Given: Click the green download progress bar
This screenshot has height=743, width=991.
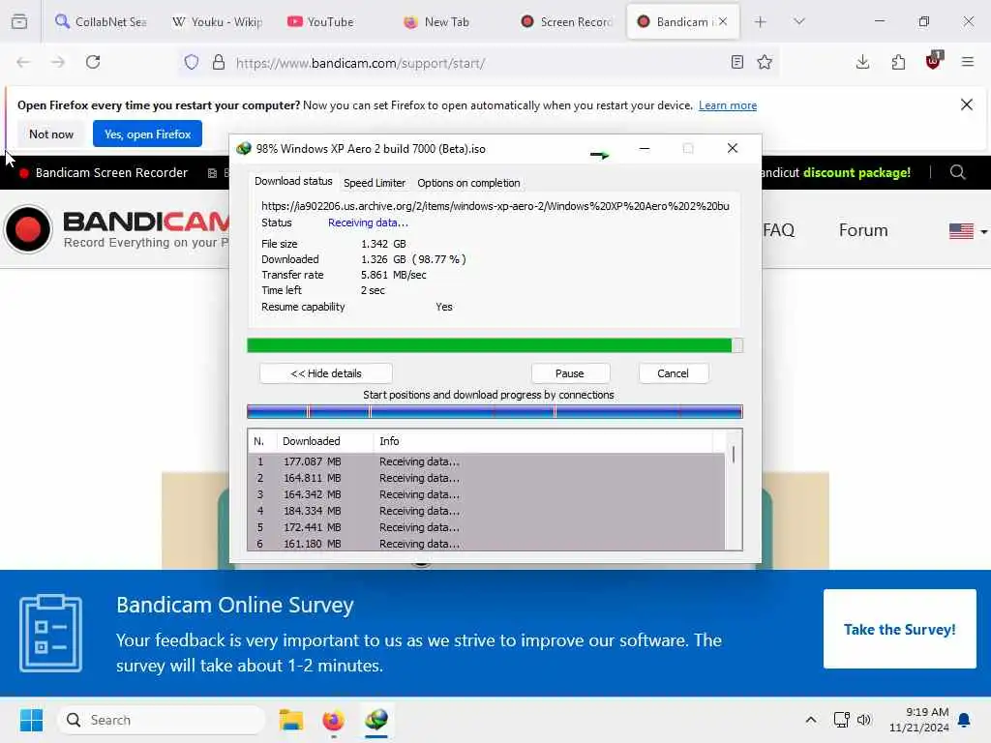Looking at the screenshot, I should coord(495,345).
